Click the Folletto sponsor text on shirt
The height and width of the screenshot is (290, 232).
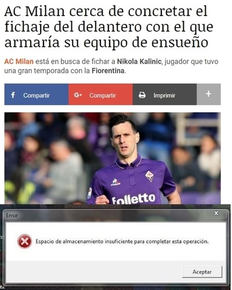(x=133, y=199)
